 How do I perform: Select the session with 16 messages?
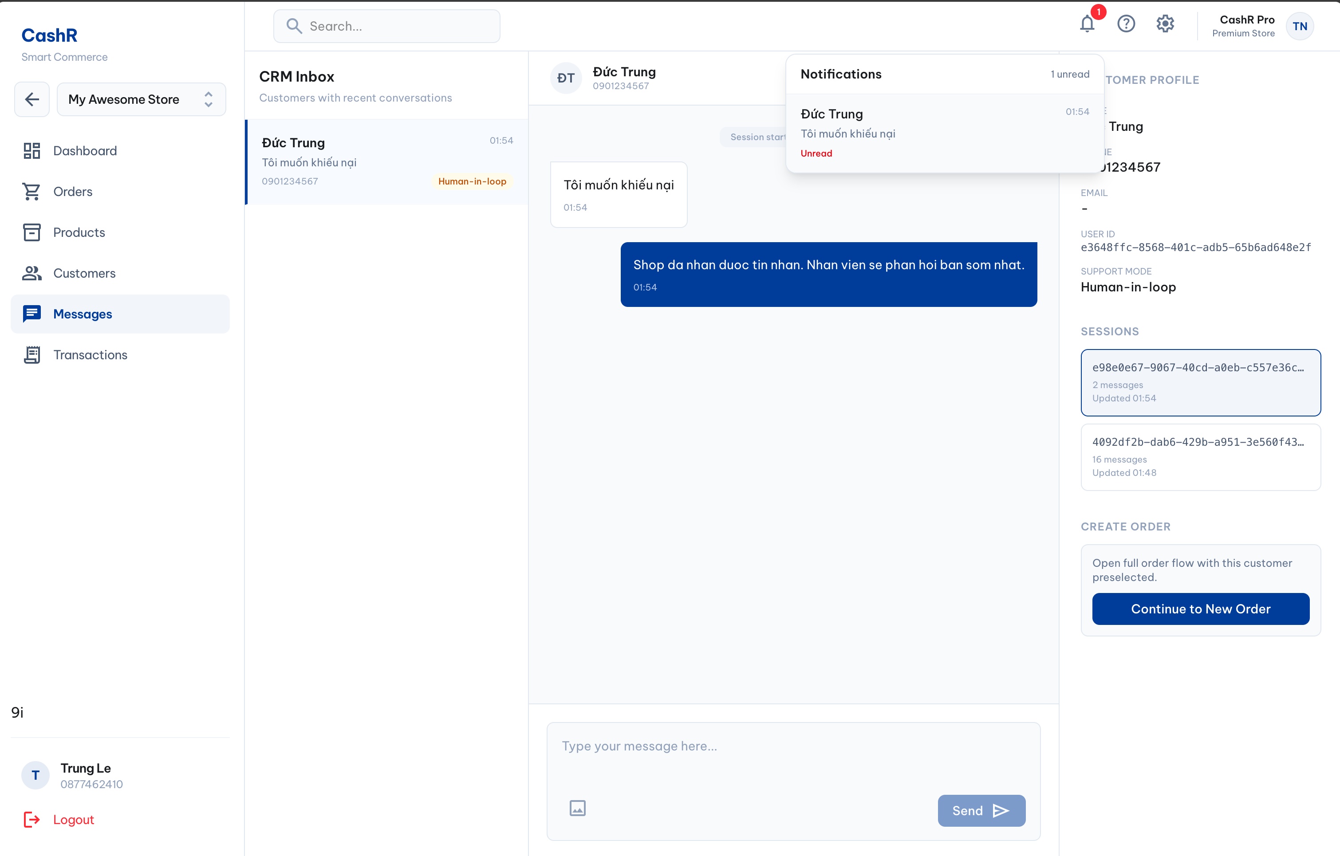(x=1200, y=457)
